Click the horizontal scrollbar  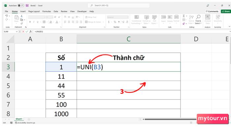(x=170, y=119)
